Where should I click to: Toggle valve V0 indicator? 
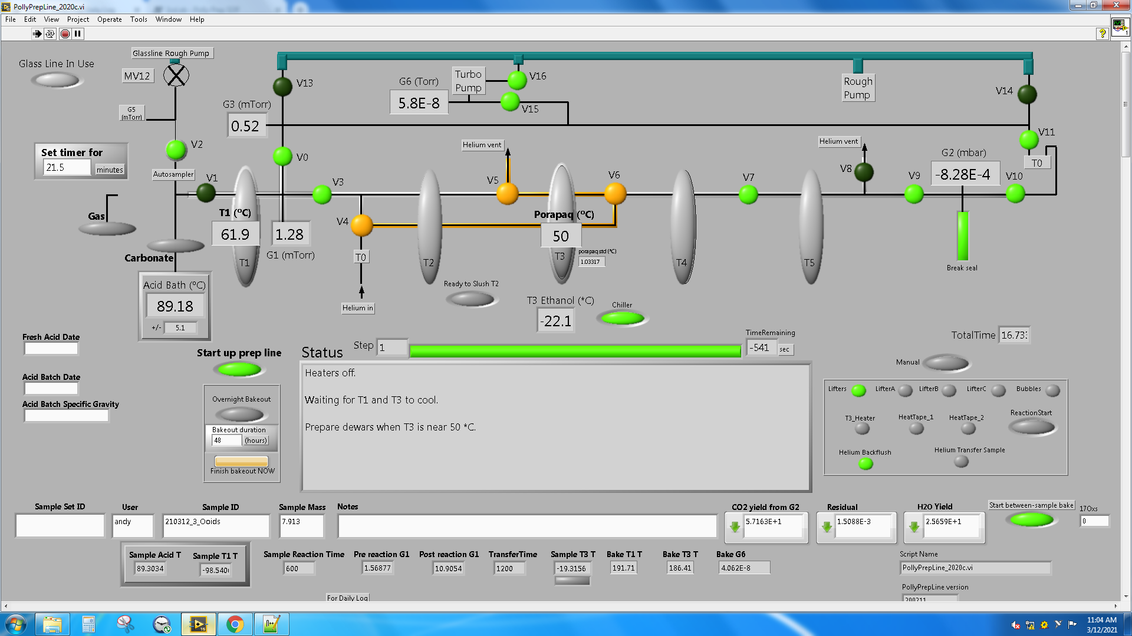pyautogui.click(x=282, y=156)
